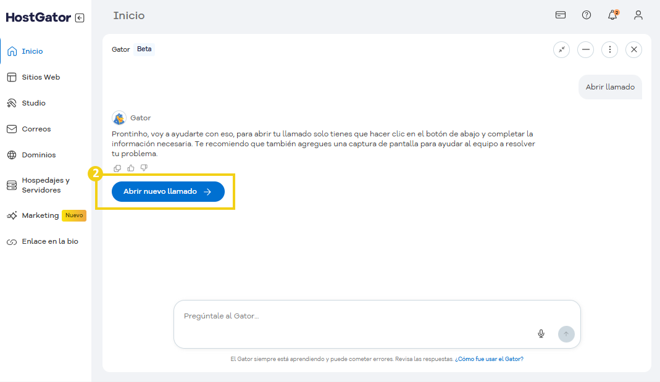Image resolution: width=660 pixels, height=382 pixels.
Task: Close the Gator chat panel
Action: pyautogui.click(x=633, y=49)
